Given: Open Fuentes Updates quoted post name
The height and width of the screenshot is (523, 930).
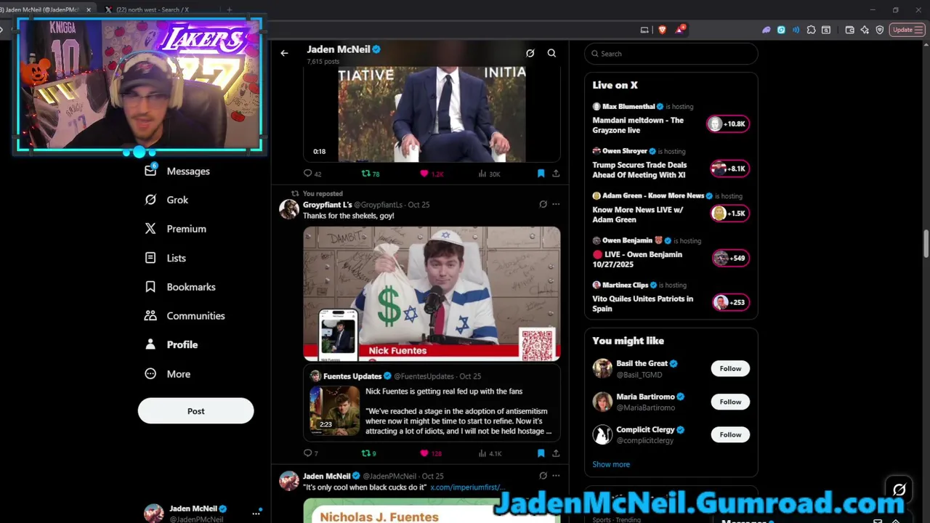Looking at the screenshot, I should point(352,376).
